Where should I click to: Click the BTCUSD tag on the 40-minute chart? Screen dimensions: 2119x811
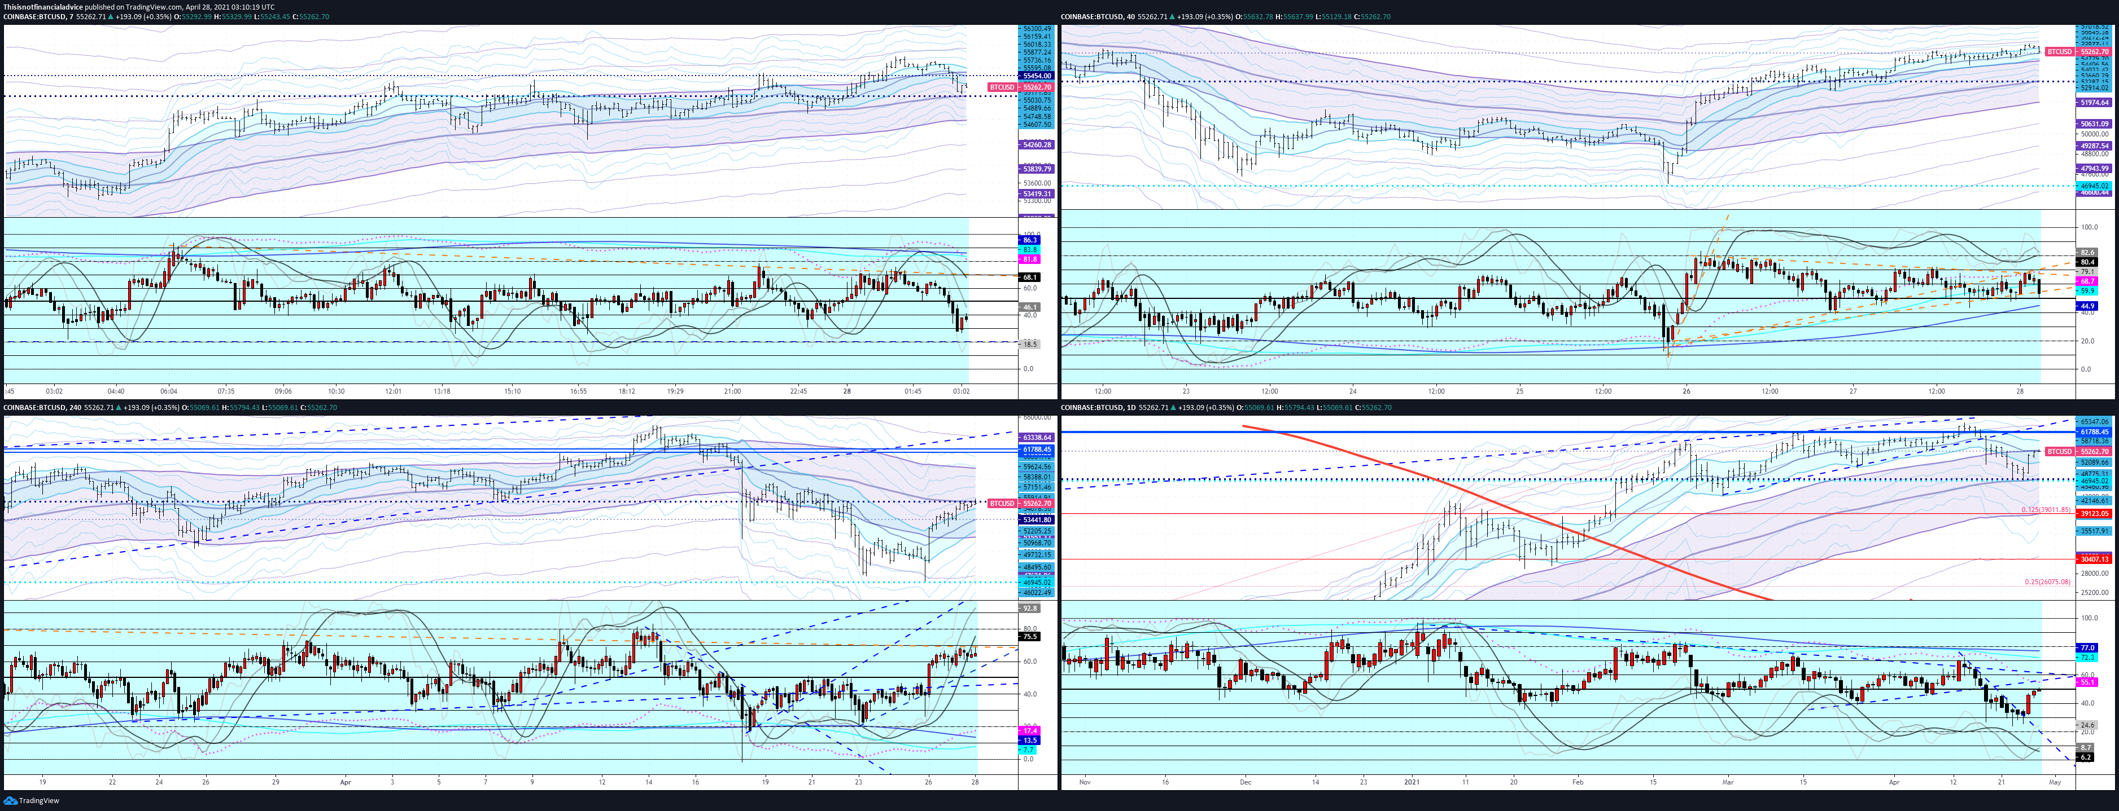2060,52
